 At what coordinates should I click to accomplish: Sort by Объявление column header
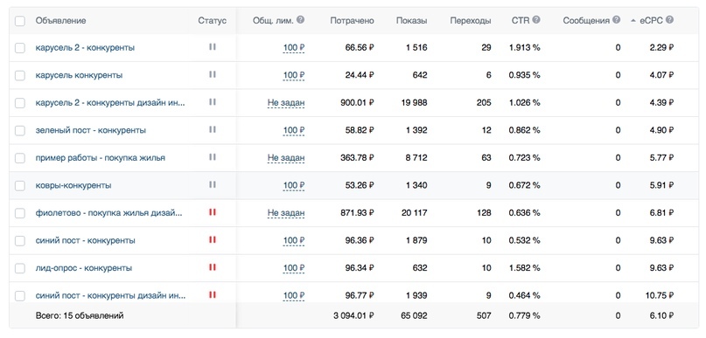click(x=60, y=21)
